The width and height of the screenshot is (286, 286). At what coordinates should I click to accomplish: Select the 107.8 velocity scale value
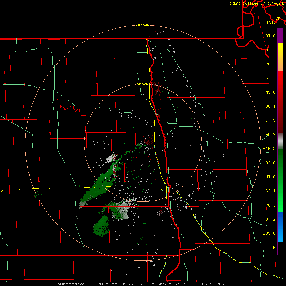(269, 36)
